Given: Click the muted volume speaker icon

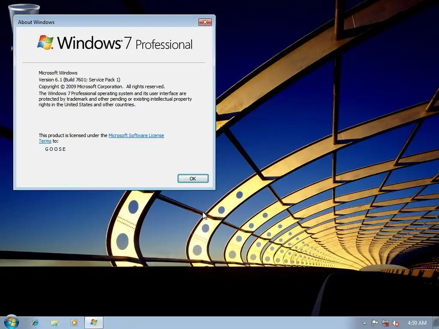Looking at the screenshot, I should tap(396, 323).
